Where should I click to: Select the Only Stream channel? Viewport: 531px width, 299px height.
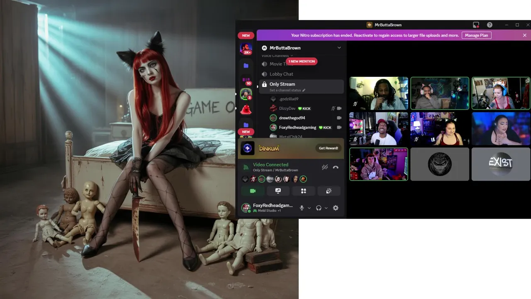(301, 86)
